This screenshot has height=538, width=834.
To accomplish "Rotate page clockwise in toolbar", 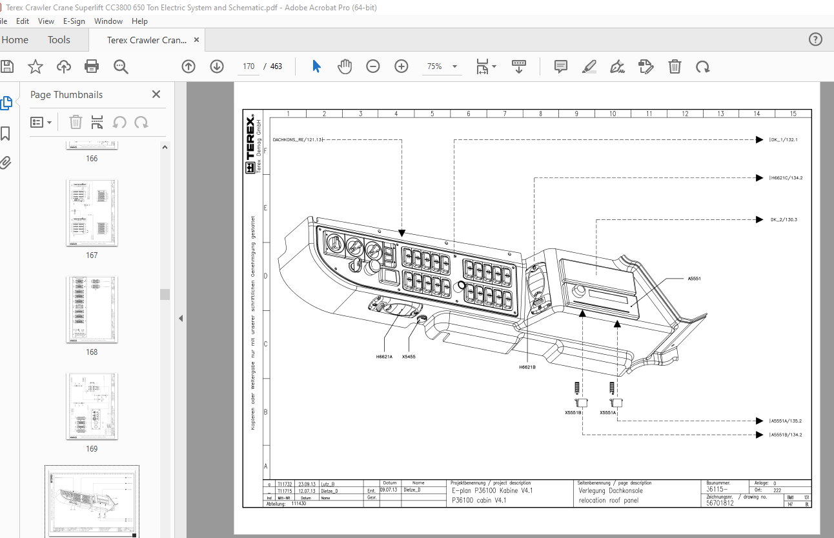I will (x=702, y=66).
